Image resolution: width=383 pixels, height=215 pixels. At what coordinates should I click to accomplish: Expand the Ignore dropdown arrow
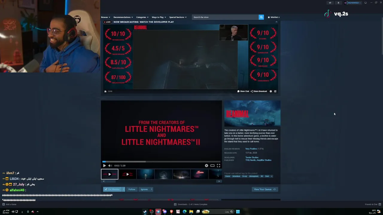coord(151,189)
